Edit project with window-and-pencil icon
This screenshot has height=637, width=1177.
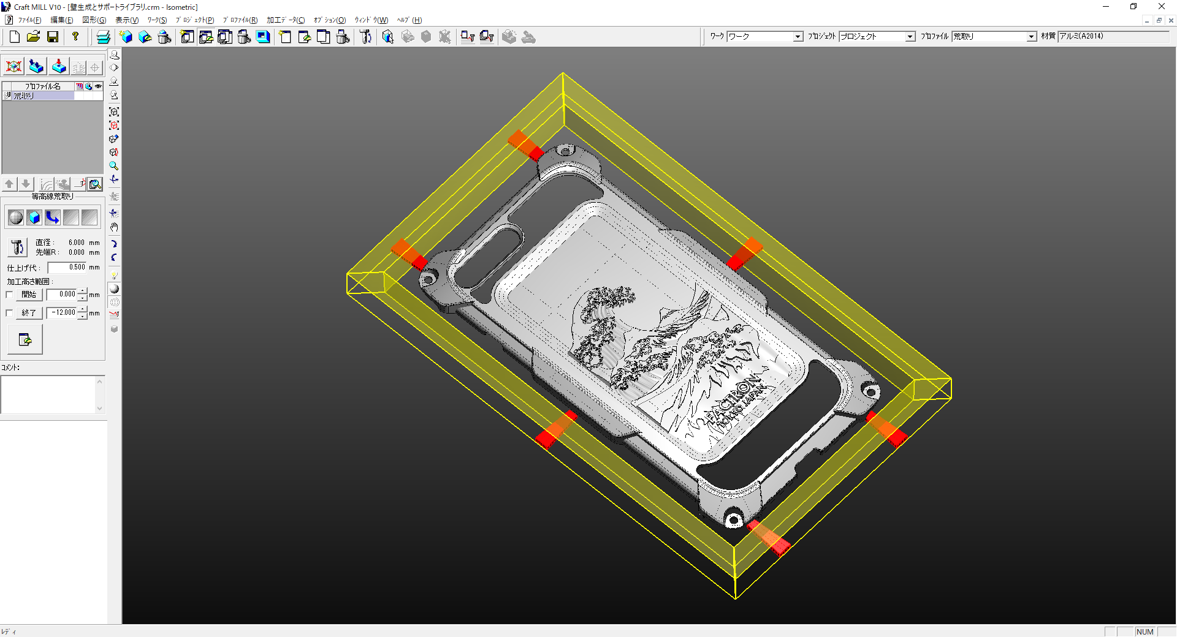click(x=206, y=37)
